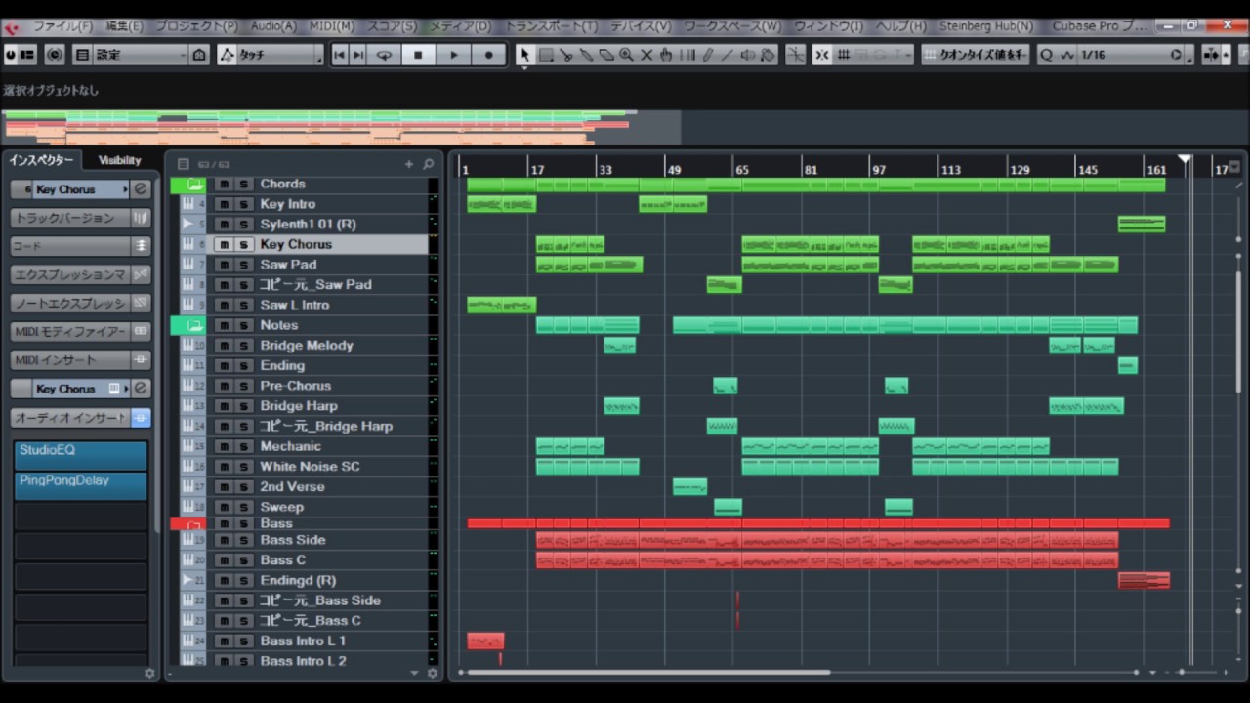Stop playback with the Stop button

[x=418, y=55]
